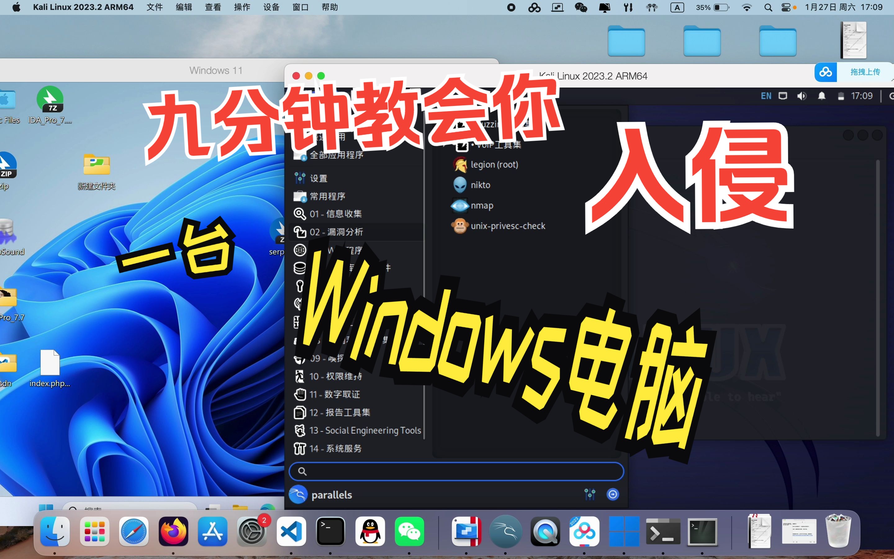Screen dimensions: 894x559
Task: Expand 14 - 系统服务 category
Action: pos(356,448)
